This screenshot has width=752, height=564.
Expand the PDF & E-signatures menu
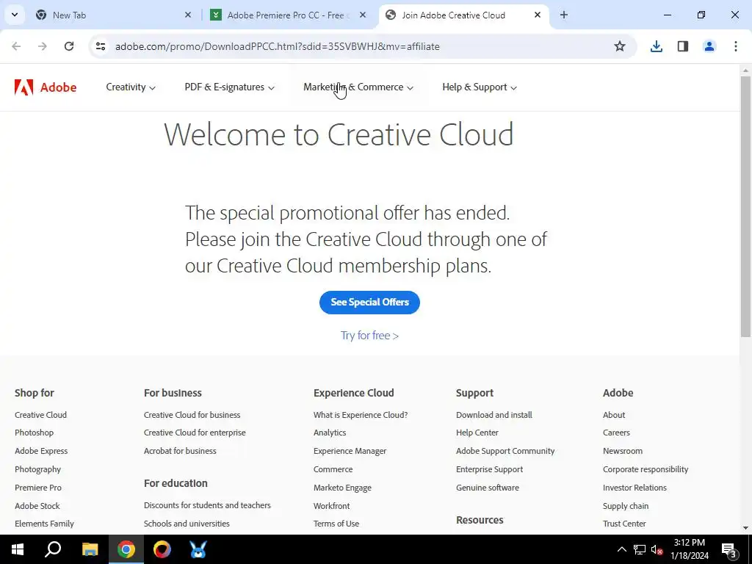[x=229, y=87]
